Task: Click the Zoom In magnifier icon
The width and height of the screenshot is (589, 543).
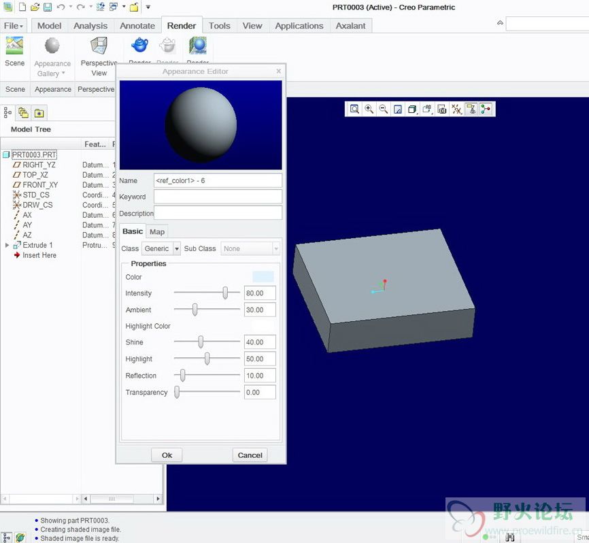Action: pyautogui.click(x=369, y=109)
